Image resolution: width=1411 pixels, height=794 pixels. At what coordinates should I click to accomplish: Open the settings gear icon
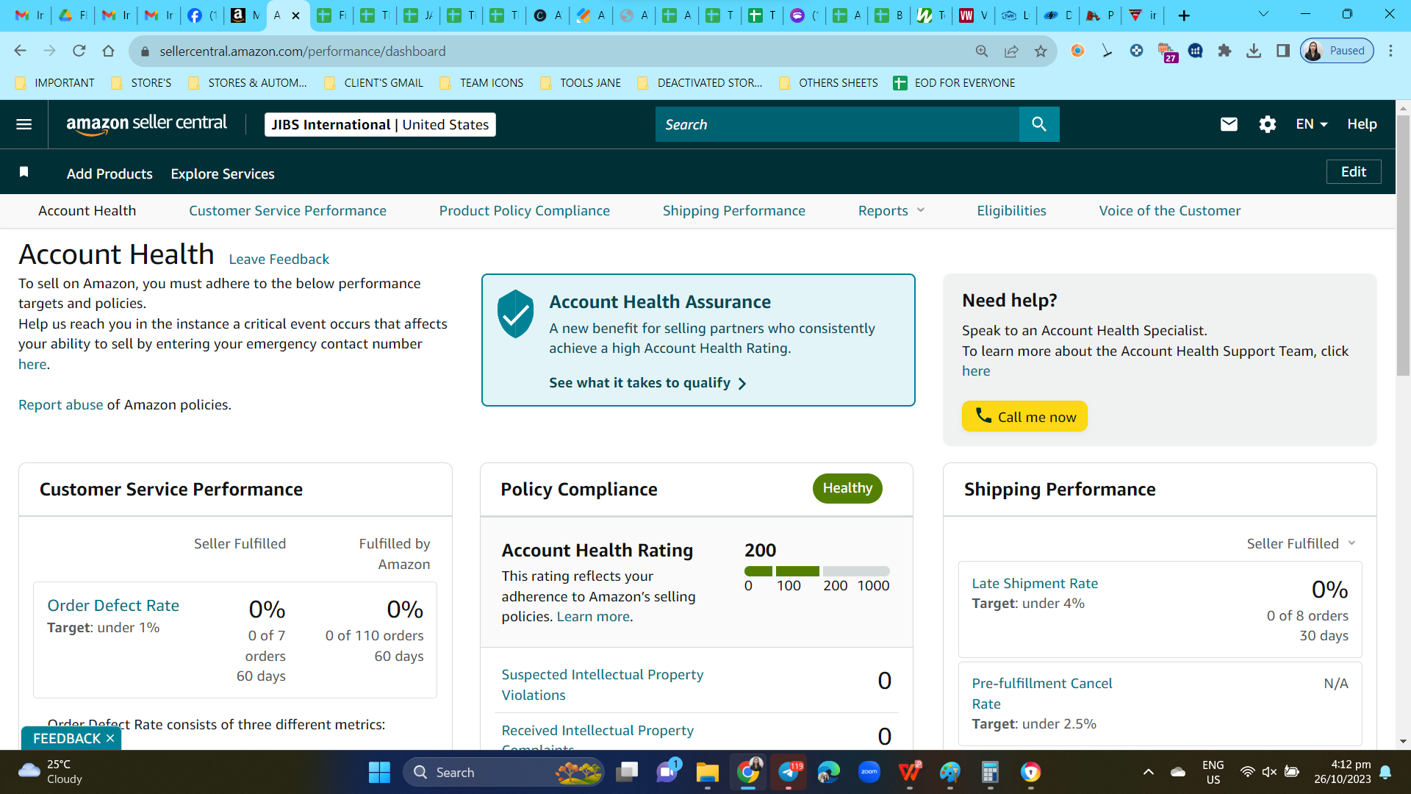pos(1267,124)
